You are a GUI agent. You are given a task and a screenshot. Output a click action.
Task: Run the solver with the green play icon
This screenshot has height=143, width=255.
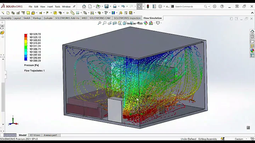[x=68, y=13]
